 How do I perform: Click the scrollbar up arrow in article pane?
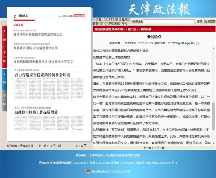[x=214, y=48]
